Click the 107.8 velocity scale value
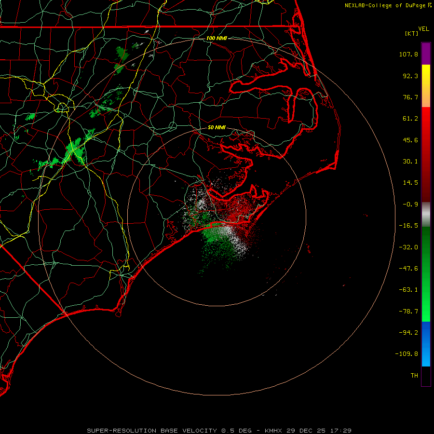Viewport: 434px width, 434px height. click(408, 54)
